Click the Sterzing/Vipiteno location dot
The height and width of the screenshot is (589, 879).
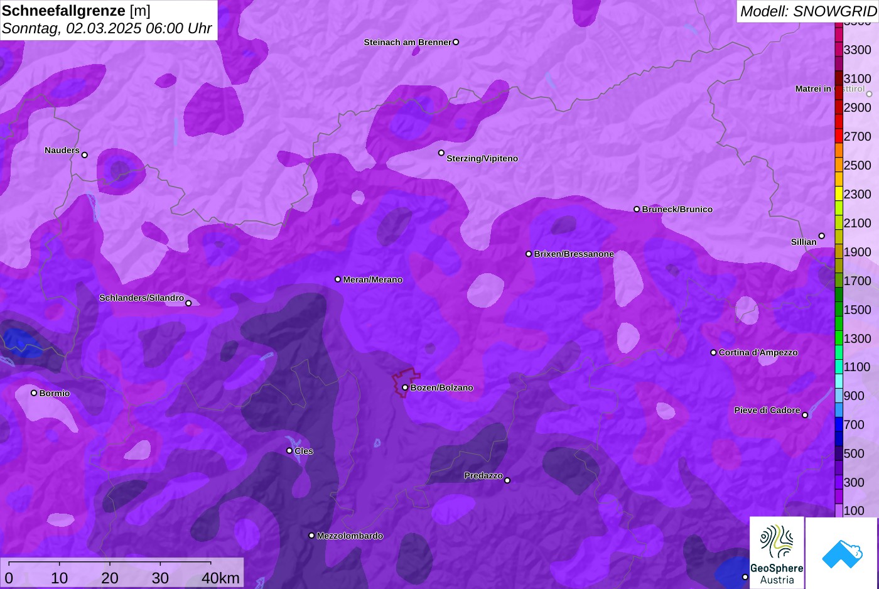click(x=441, y=153)
